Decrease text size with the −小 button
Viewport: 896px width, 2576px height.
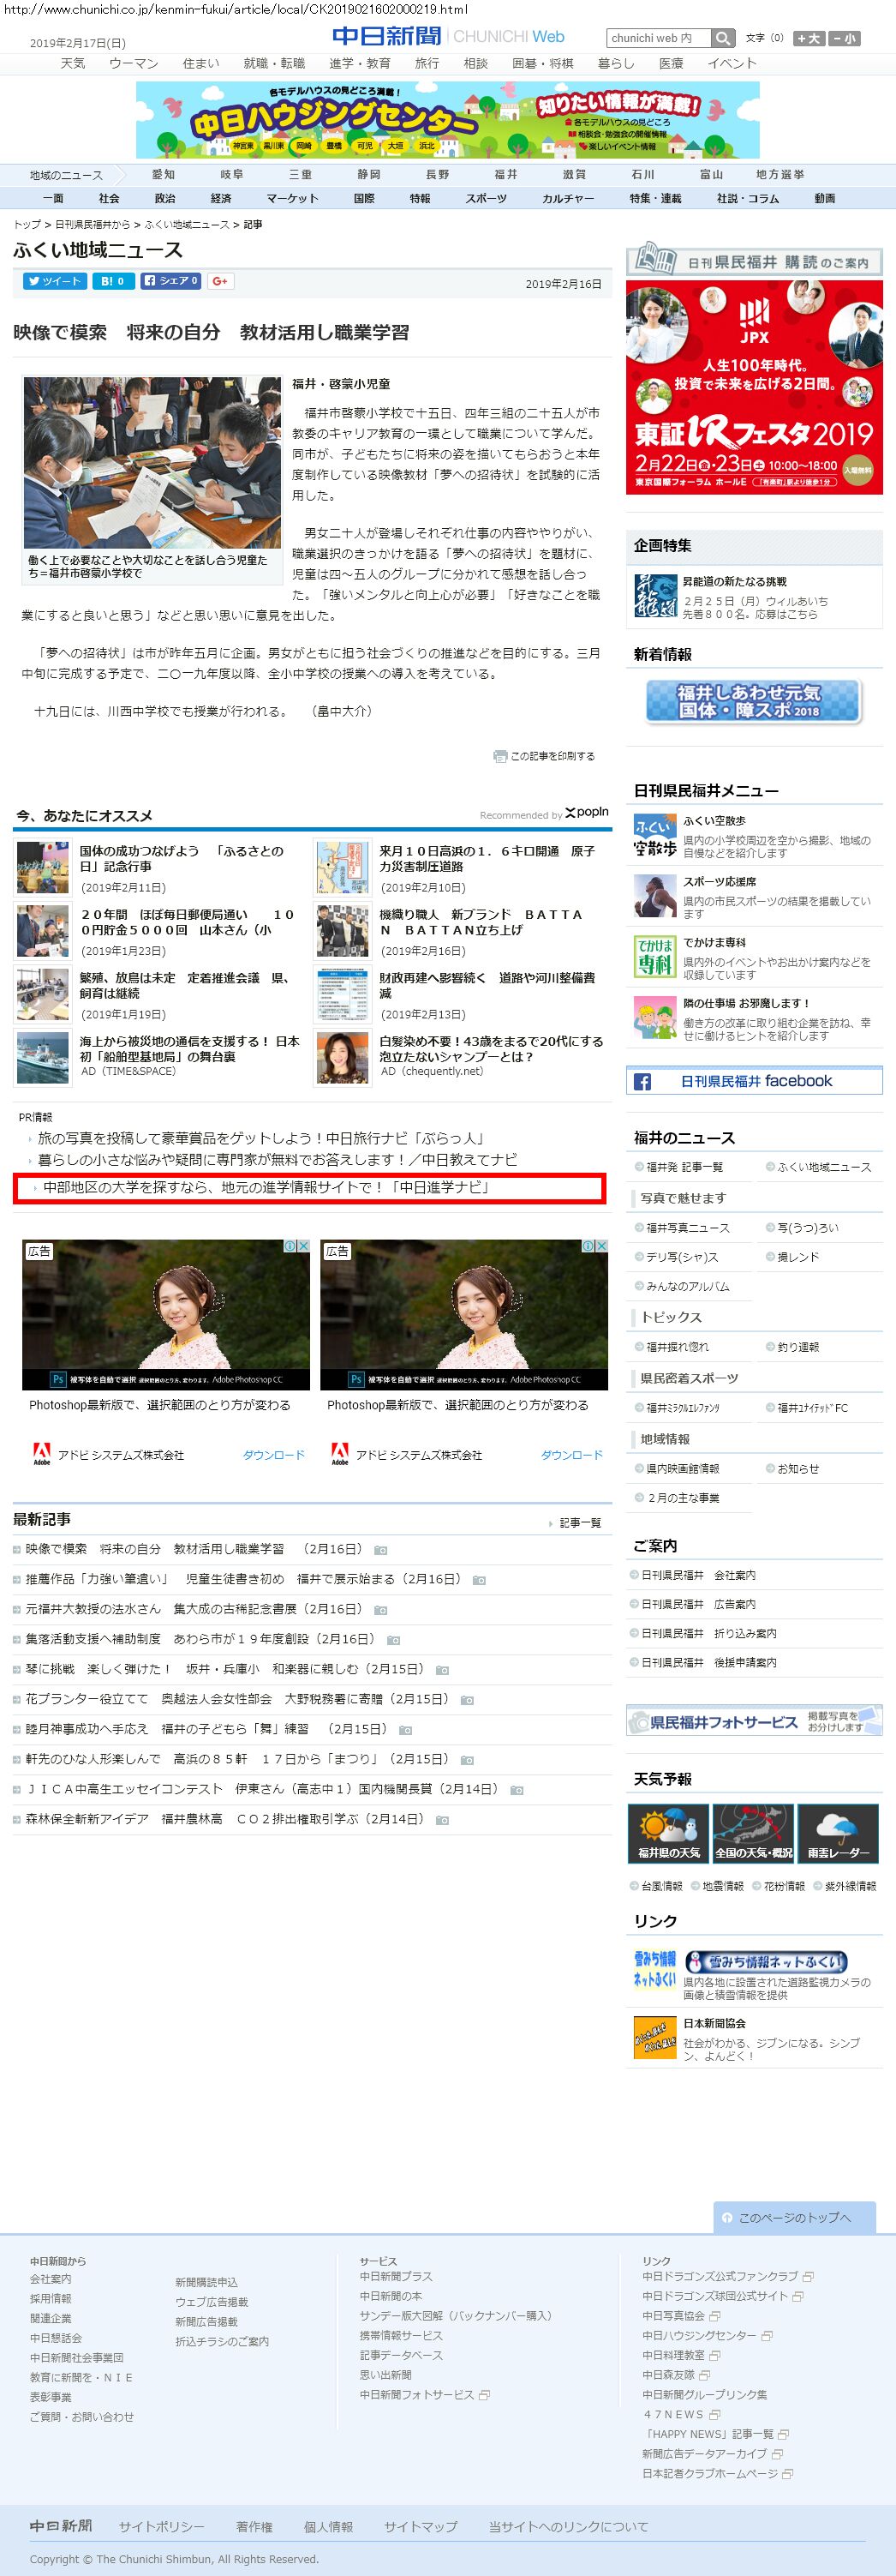[x=843, y=38]
